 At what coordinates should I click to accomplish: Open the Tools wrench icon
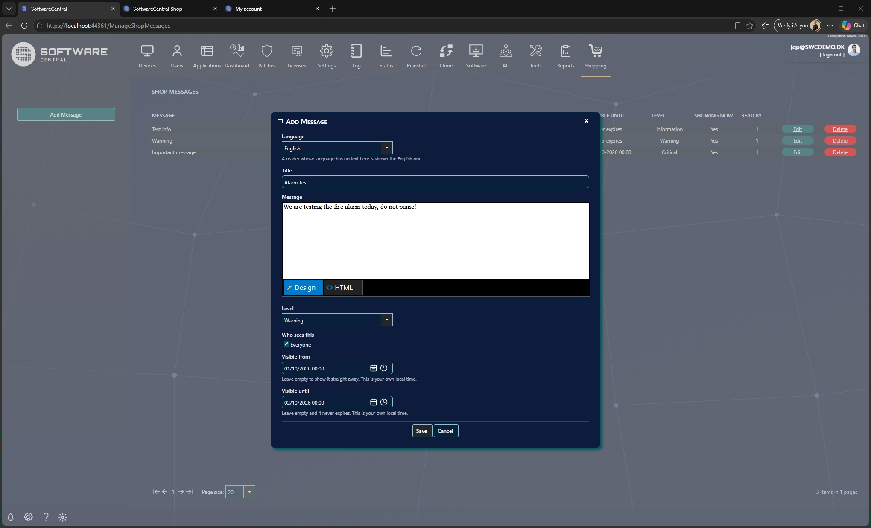coord(536,56)
